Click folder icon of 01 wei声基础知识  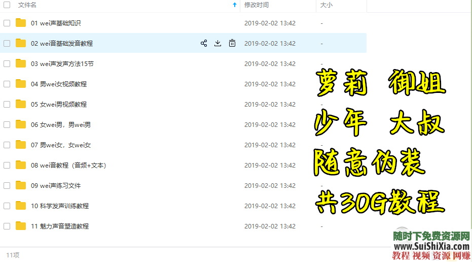coord(21,23)
